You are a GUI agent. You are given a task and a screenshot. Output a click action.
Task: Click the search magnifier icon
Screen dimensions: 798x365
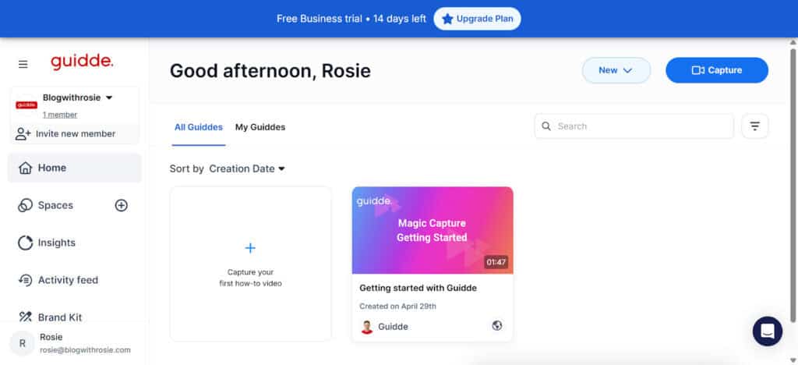(546, 126)
